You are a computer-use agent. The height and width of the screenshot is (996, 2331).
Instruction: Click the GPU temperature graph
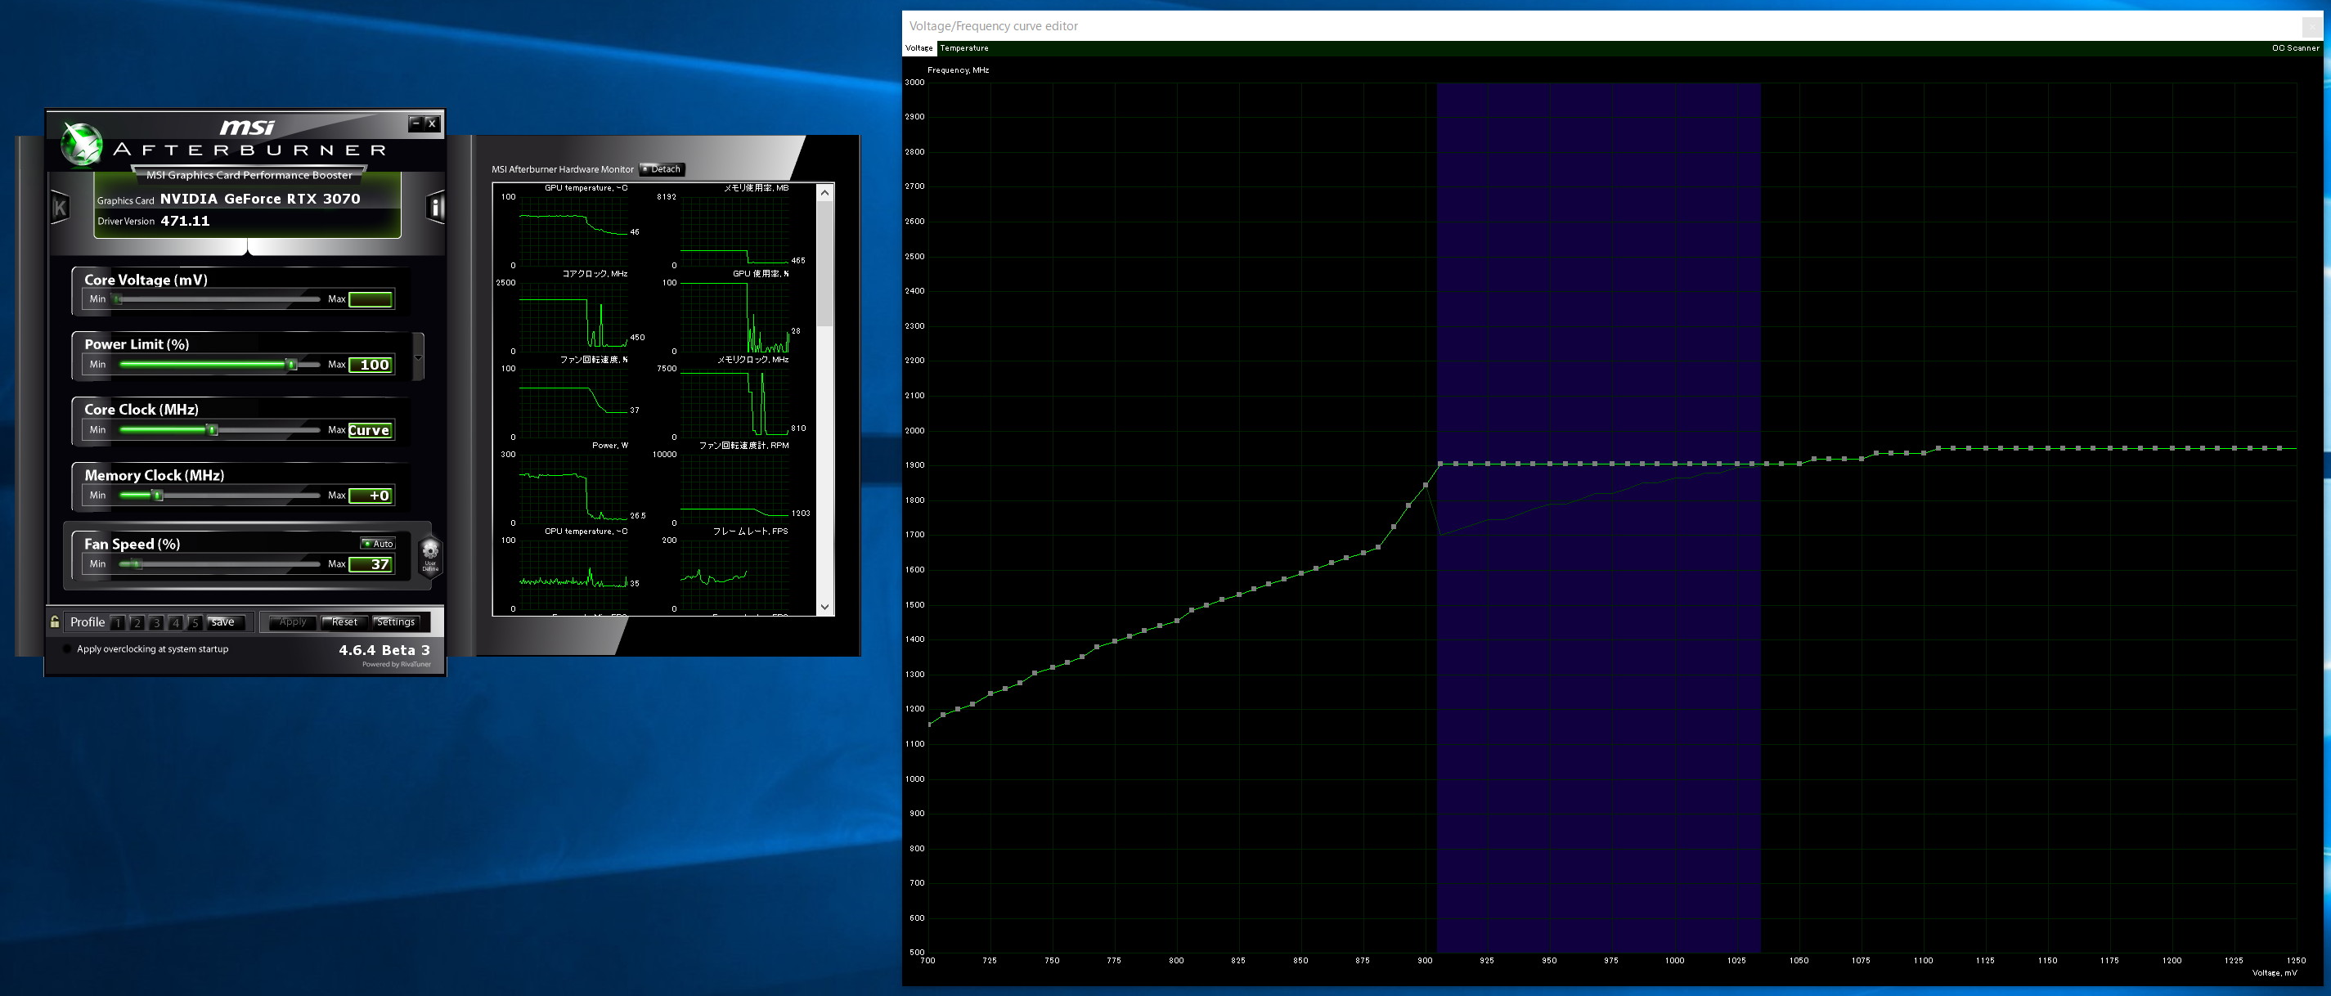point(573,231)
